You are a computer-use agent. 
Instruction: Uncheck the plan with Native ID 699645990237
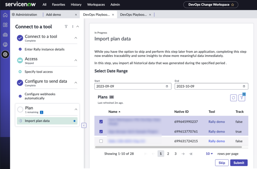pyautogui.click(x=101, y=122)
